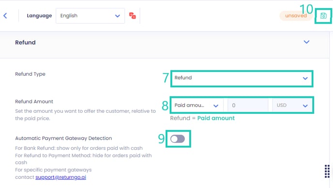Open the Language dropdown set to English
The image size is (333, 188).
pyautogui.click(x=90, y=15)
